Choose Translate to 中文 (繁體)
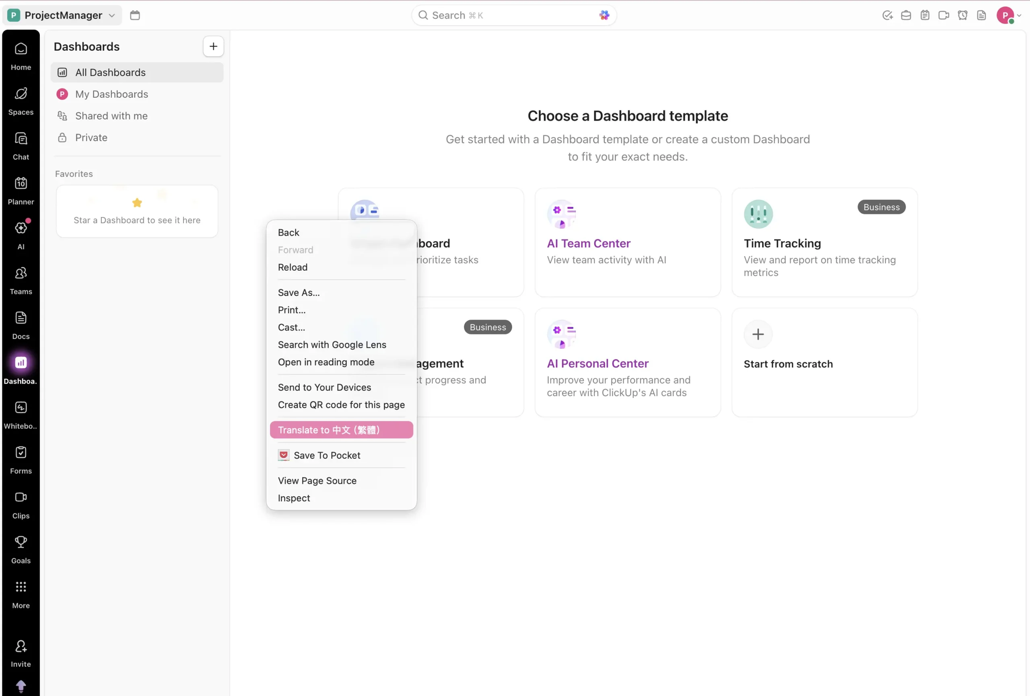This screenshot has height=696, width=1030. pyautogui.click(x=329, y=430)
